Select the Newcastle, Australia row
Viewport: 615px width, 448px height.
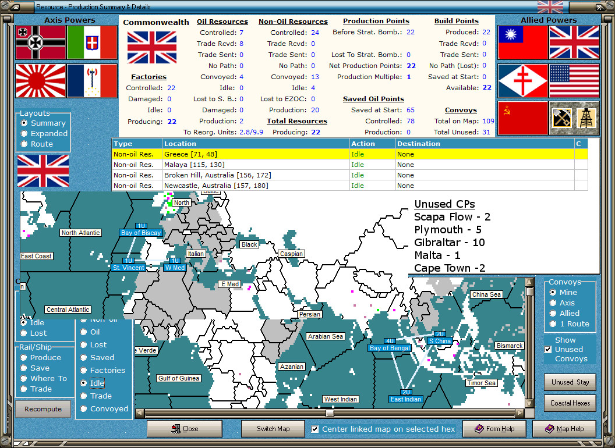(350, 186)
